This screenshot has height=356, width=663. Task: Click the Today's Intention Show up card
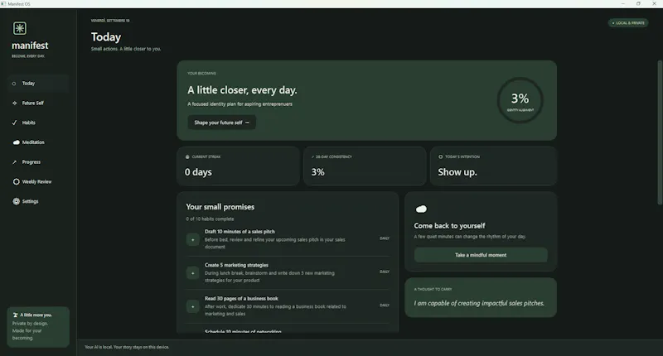[x=493, y=166]
